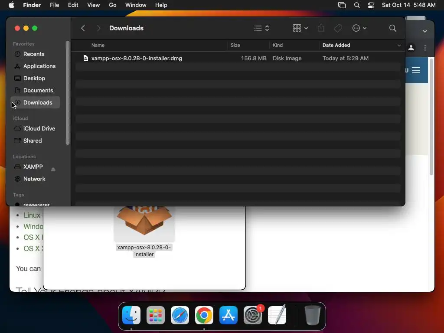This screenshot has height=333, width=444.
Task: Open the File menu
Action: coord(54,5)
